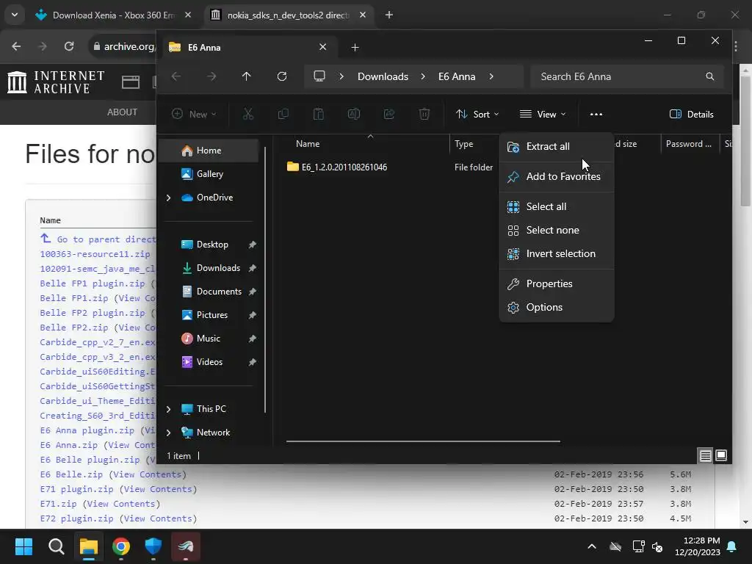Open clock and date in taskbar
752x564 pixels.
[698, 546]
